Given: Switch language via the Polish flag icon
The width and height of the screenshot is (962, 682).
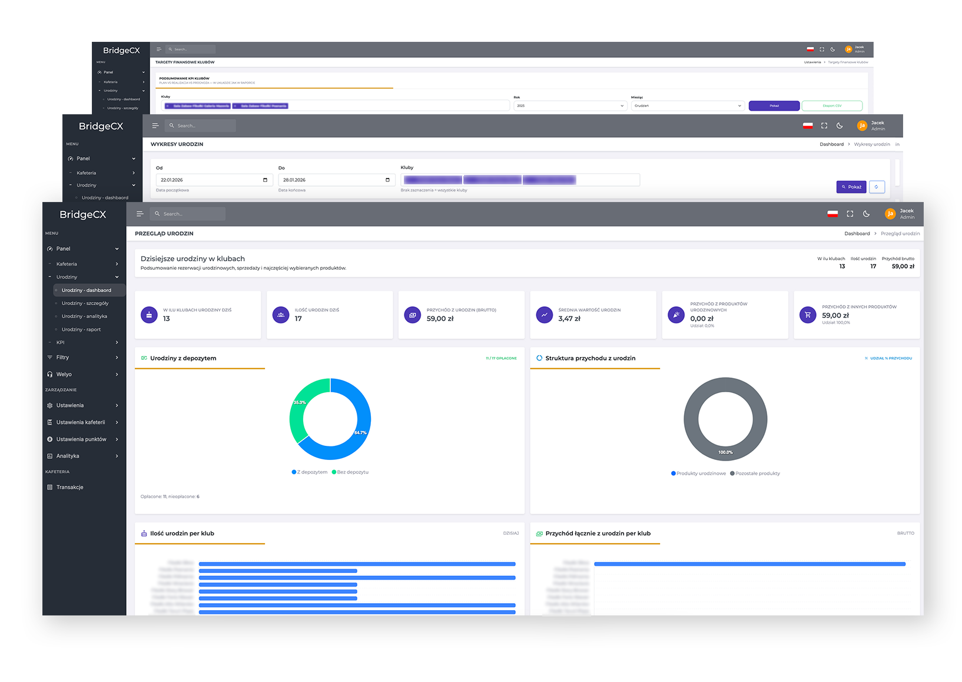Looking at the screenshot, I should click(832, 214).
